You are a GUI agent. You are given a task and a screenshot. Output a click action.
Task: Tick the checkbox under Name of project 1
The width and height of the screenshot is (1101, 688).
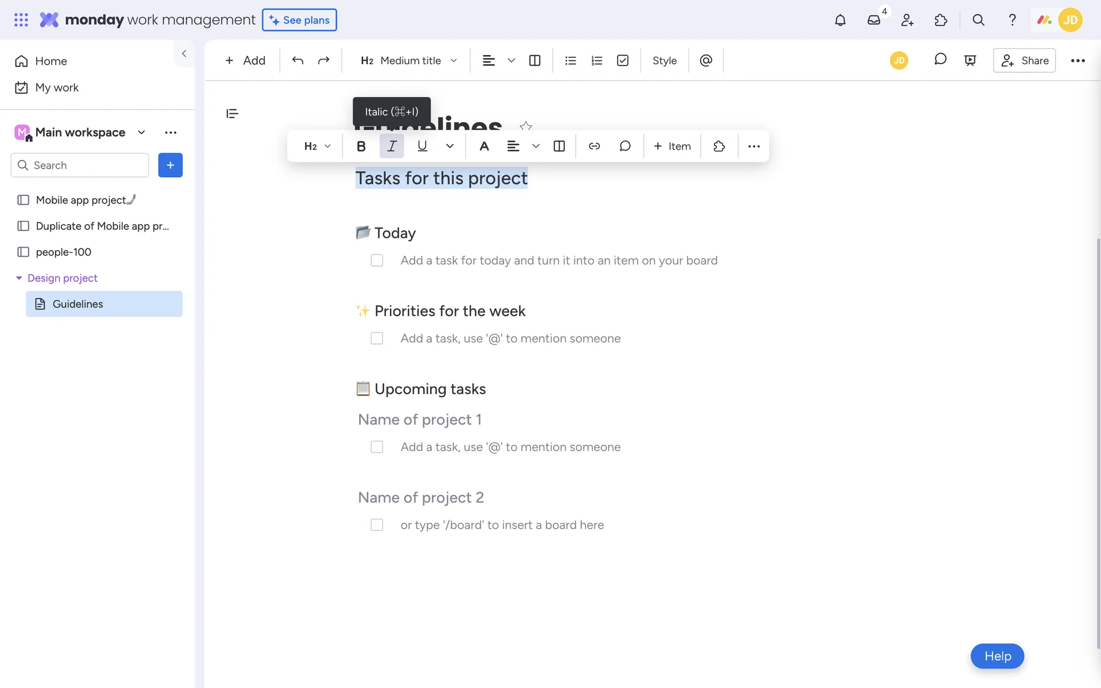coord(377,447)
